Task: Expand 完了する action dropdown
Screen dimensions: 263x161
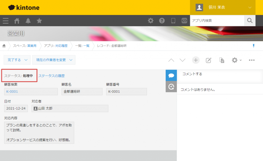Action: coord(17,60)
